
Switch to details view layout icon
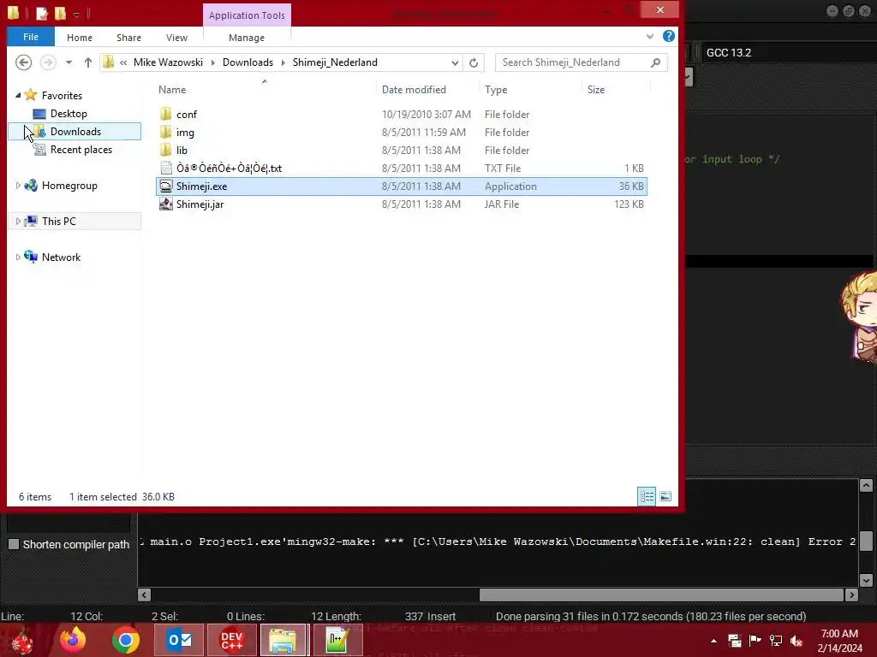click(647, 497)
